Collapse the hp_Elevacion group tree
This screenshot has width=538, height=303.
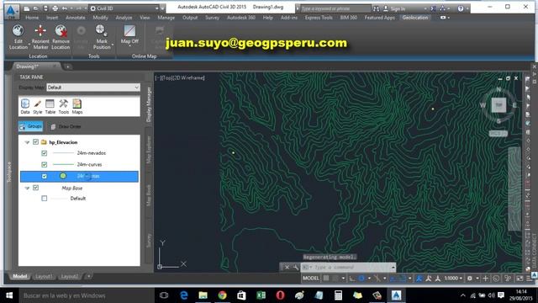coord(27,142)
